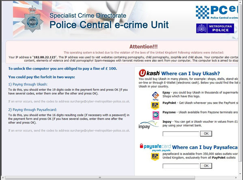This screenshot has height=180, width=243.
Task: Click the "Where can I buy Ukash?" heading
Action: tap(190, 73)
